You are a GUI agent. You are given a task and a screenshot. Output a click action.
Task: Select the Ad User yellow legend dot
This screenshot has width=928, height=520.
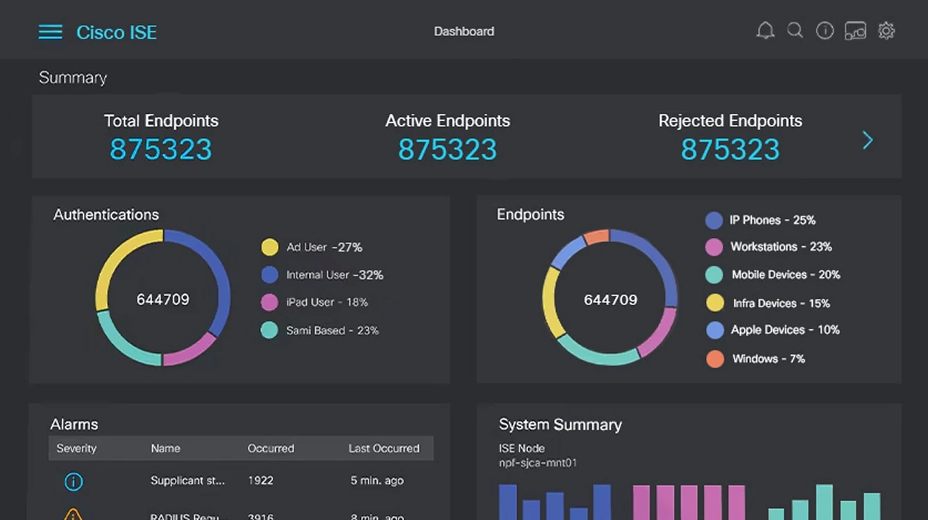coord(269,247)
